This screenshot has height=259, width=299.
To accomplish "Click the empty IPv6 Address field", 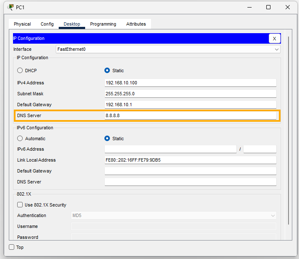I will click(171, 149).
